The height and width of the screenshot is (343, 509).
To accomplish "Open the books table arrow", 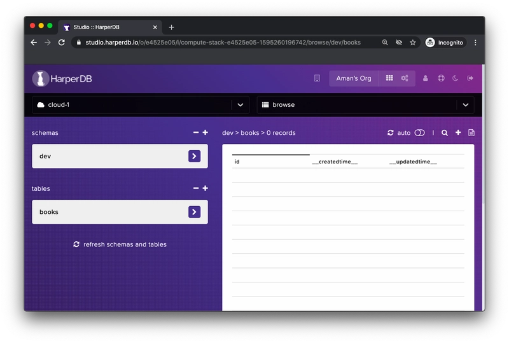I will pos(194,212).
